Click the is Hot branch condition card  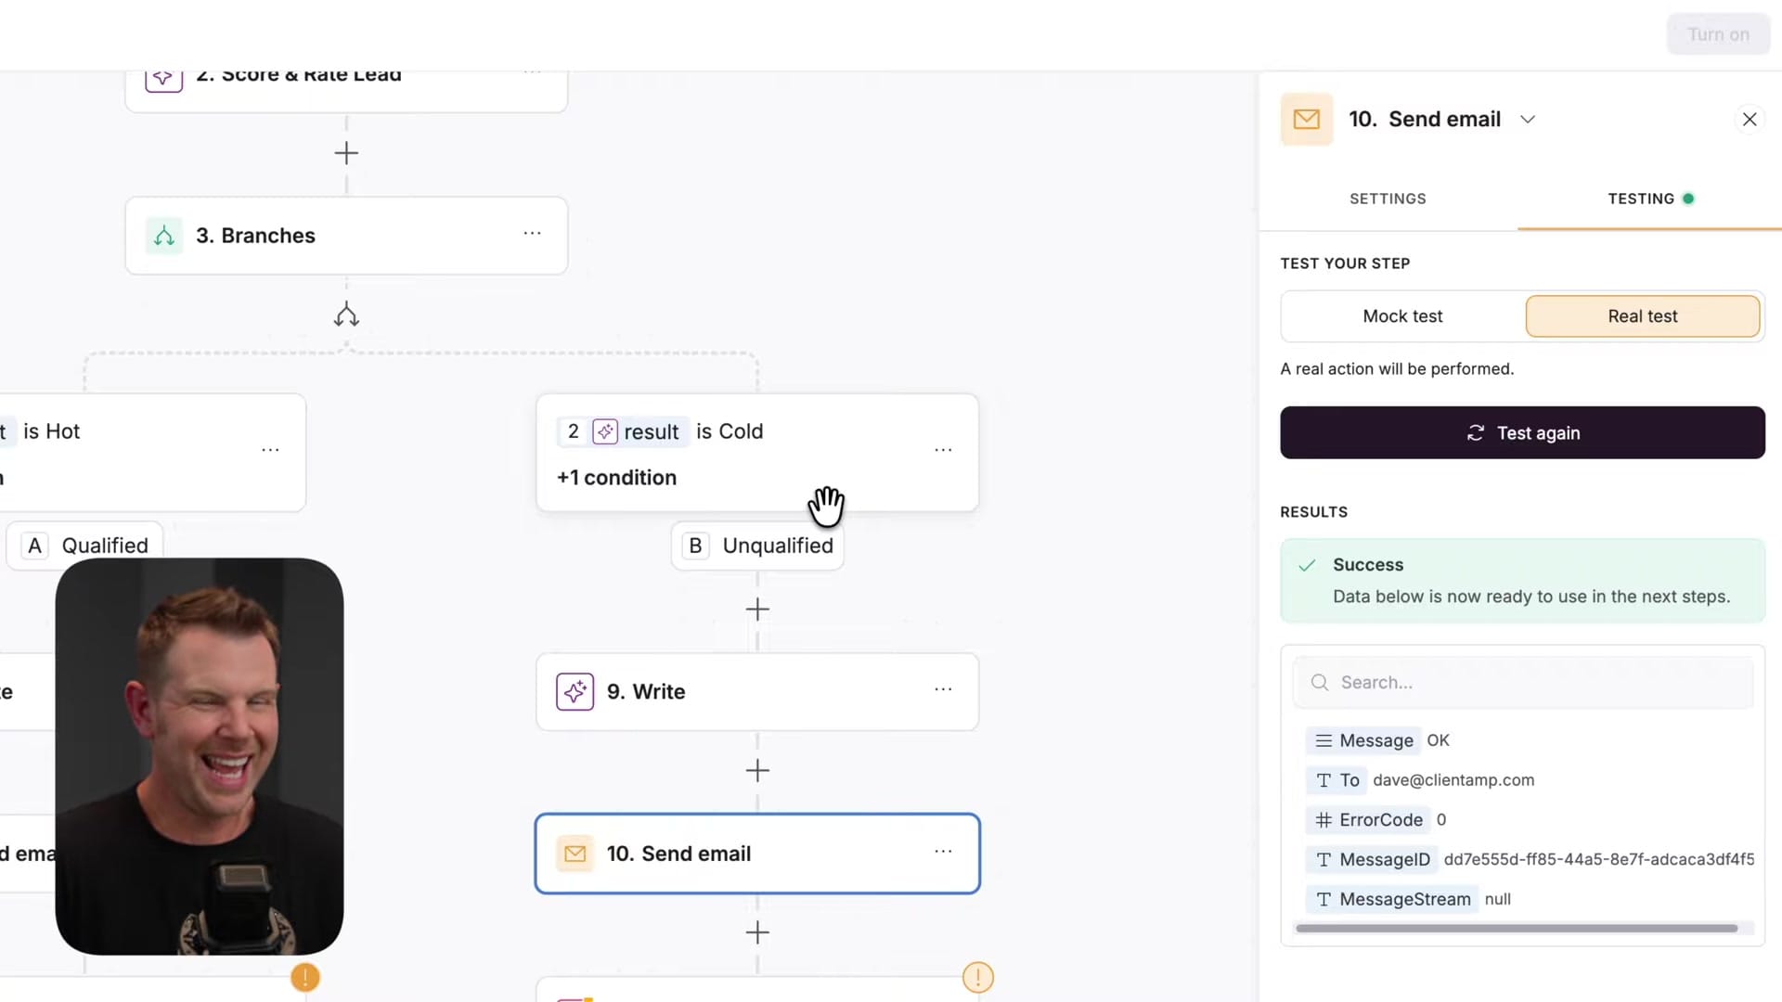point(152,453)
